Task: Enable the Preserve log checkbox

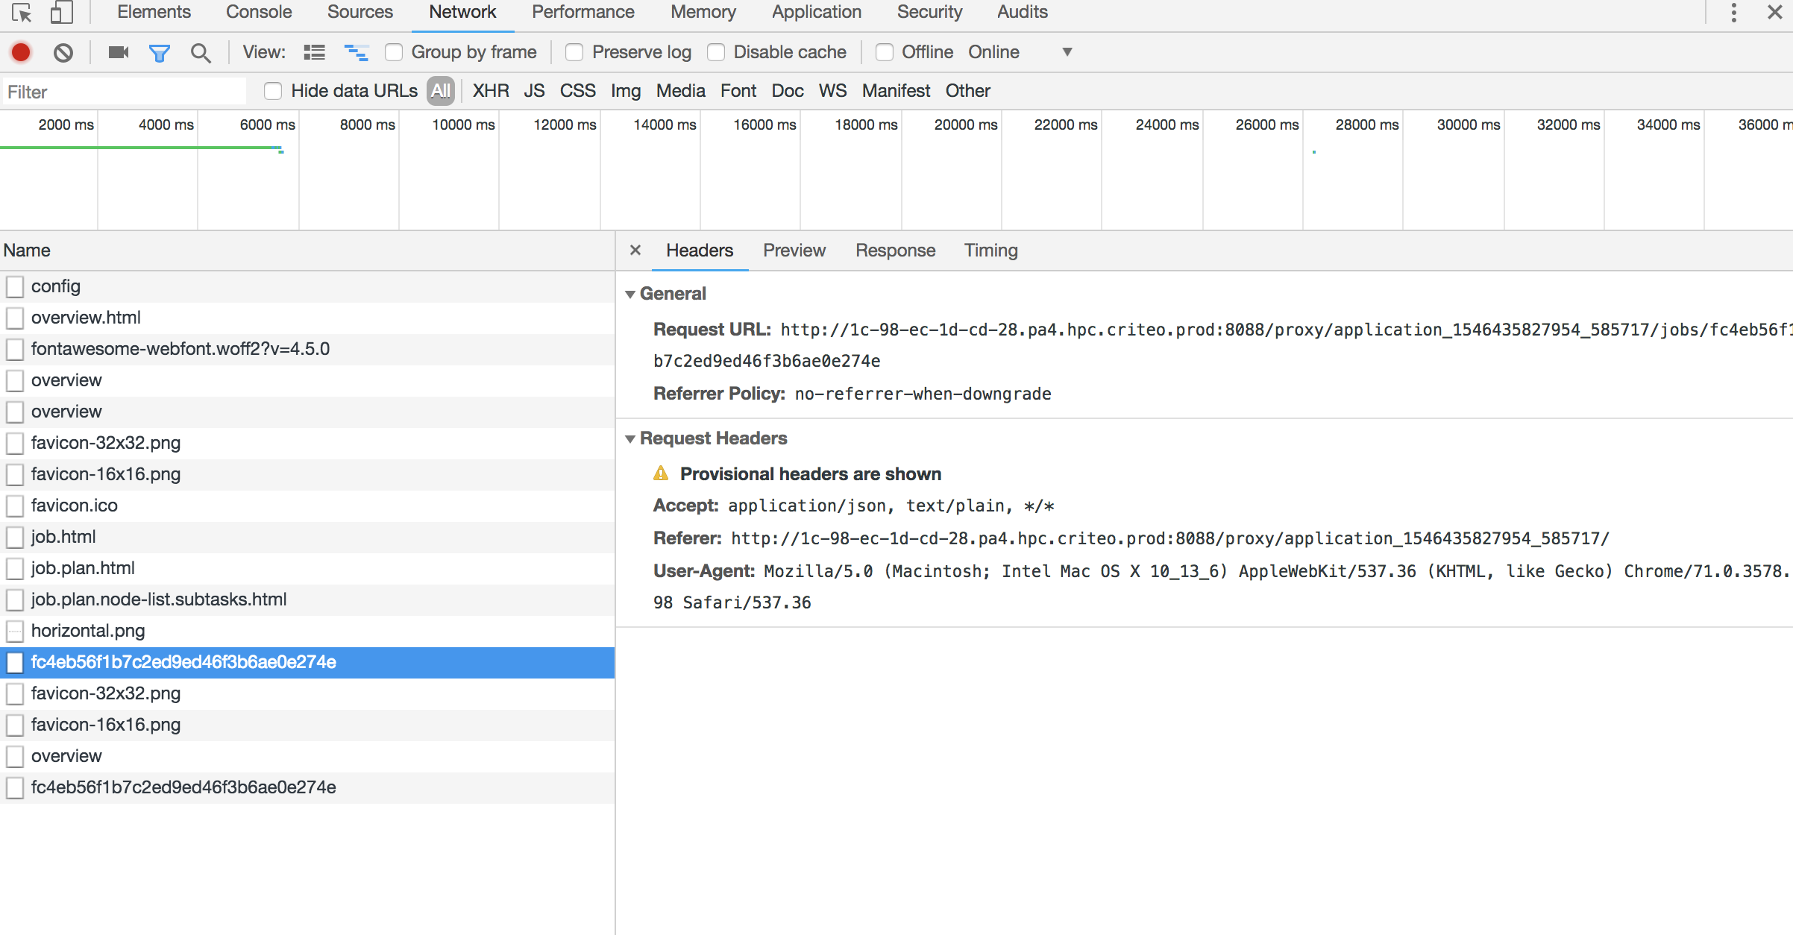Action: tap(574, 52)
